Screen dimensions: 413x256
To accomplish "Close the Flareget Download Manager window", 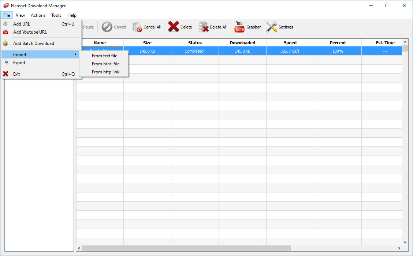I will coord(404,5).
